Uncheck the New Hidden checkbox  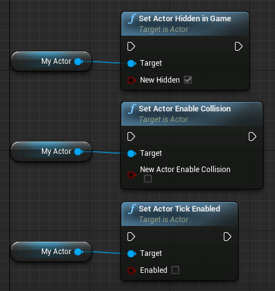187,80
